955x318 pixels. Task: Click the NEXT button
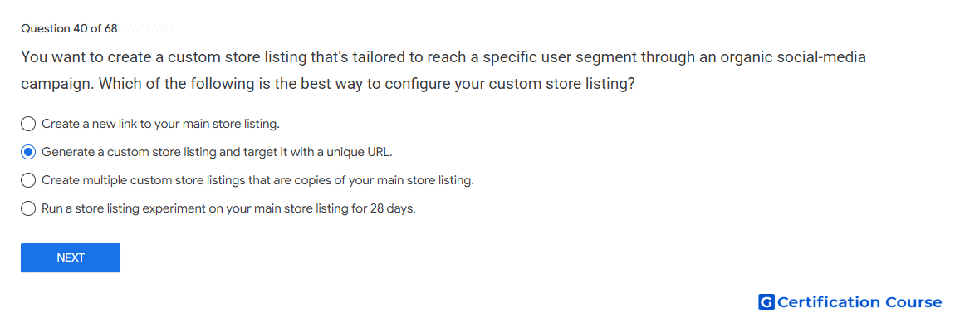coord(71,257)
